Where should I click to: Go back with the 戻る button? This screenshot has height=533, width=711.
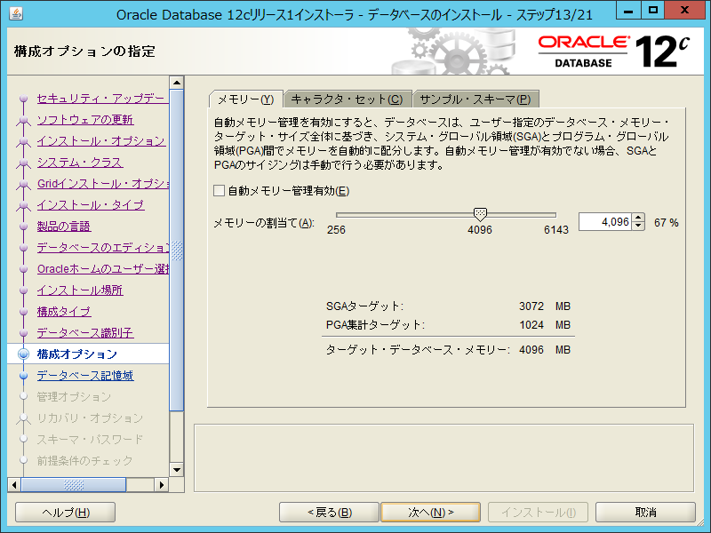coord(329,513)
